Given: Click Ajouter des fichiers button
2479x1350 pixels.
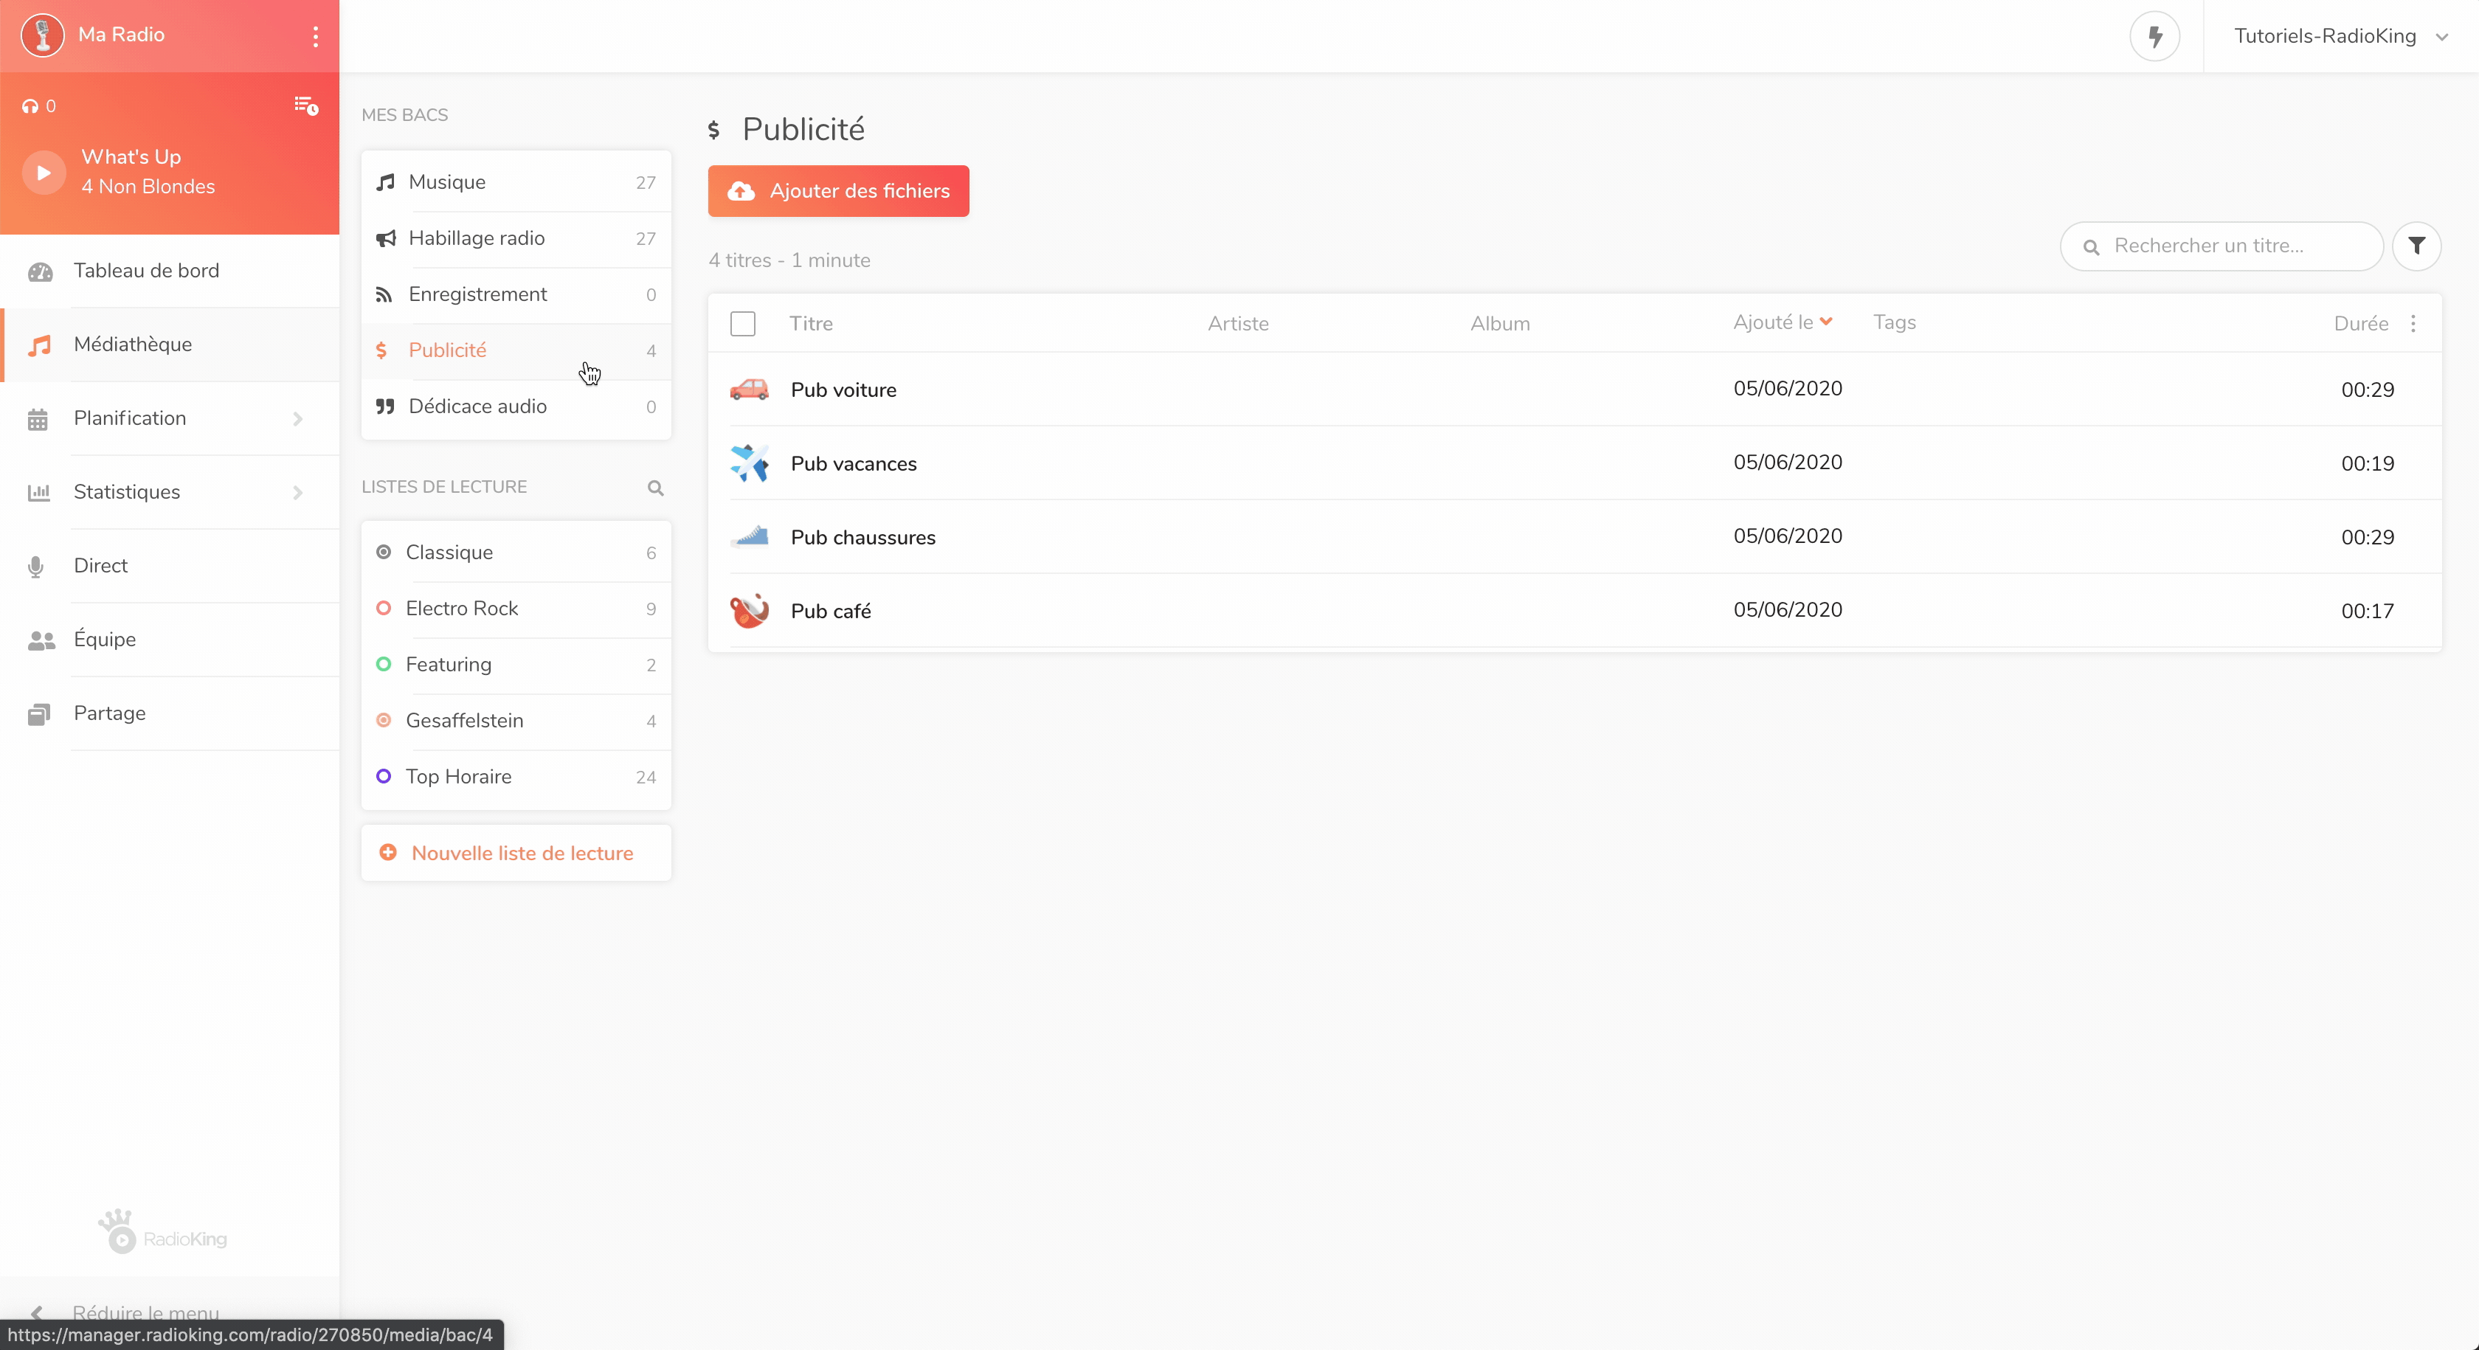Looking at the screenshot, I should click(x=838, y=190).
